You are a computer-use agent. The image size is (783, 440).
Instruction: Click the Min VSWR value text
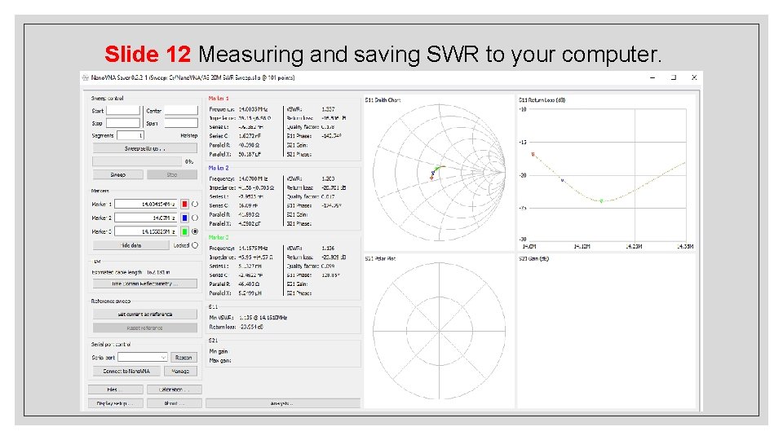point(263,317)
